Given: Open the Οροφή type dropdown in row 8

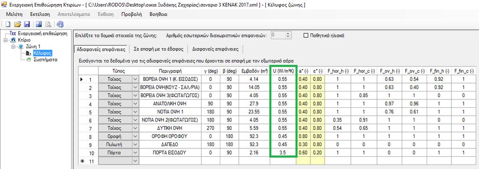Looking at the screenshot, I should (x=135, y=136).
